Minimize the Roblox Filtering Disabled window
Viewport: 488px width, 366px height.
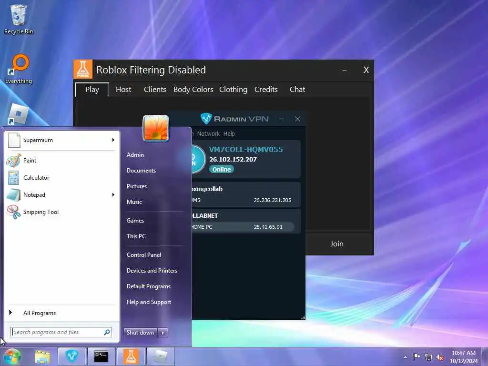[x=345, y=71]
